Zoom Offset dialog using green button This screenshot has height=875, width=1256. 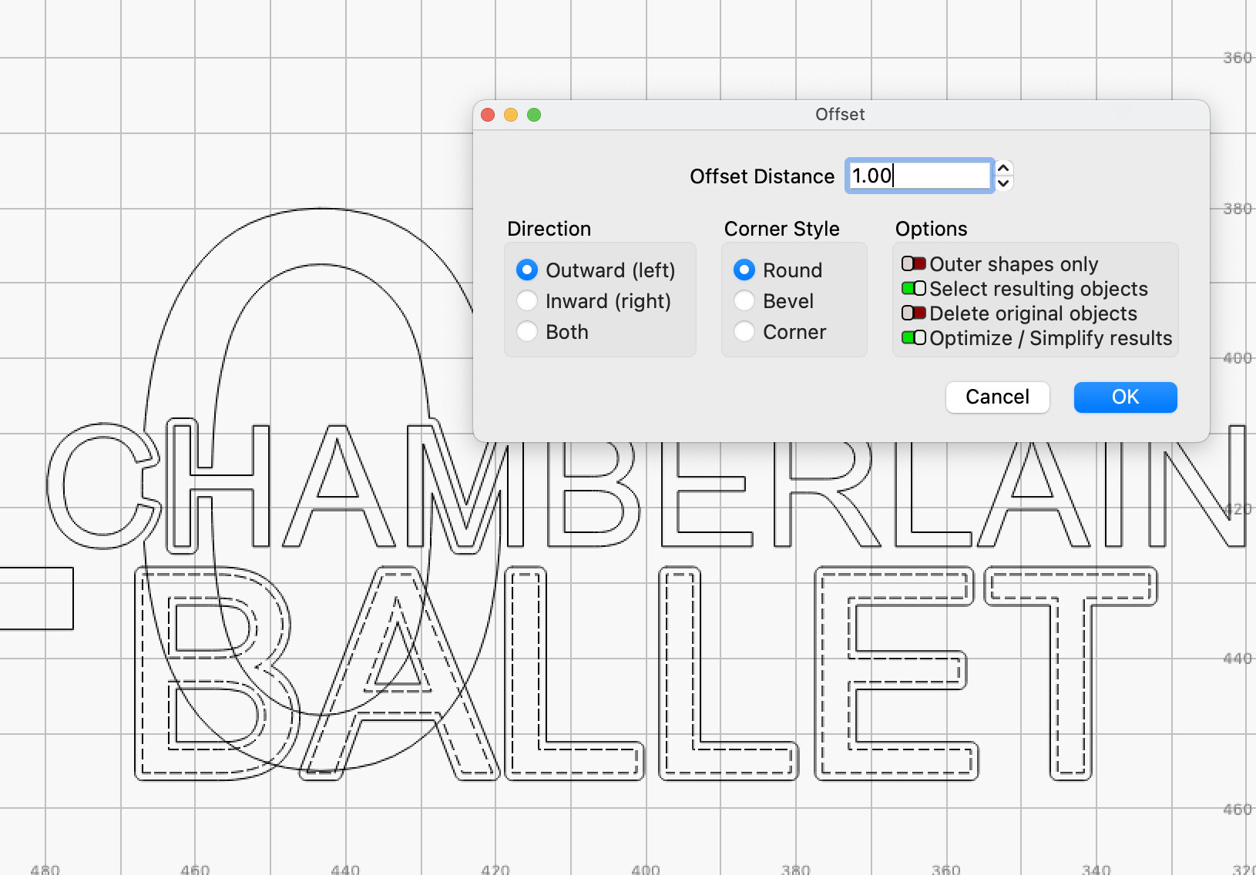click(534, 115)
